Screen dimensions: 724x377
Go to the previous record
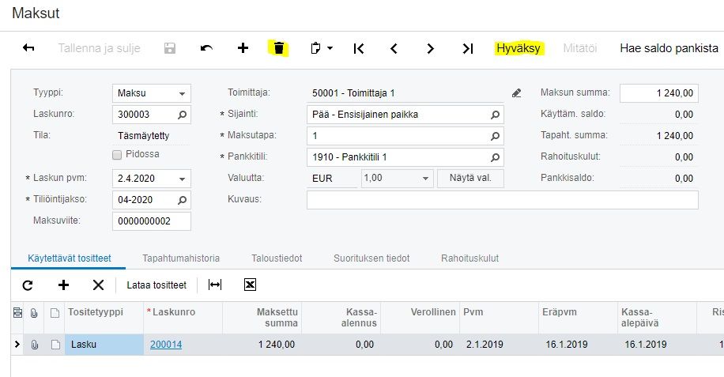[394, 48]
